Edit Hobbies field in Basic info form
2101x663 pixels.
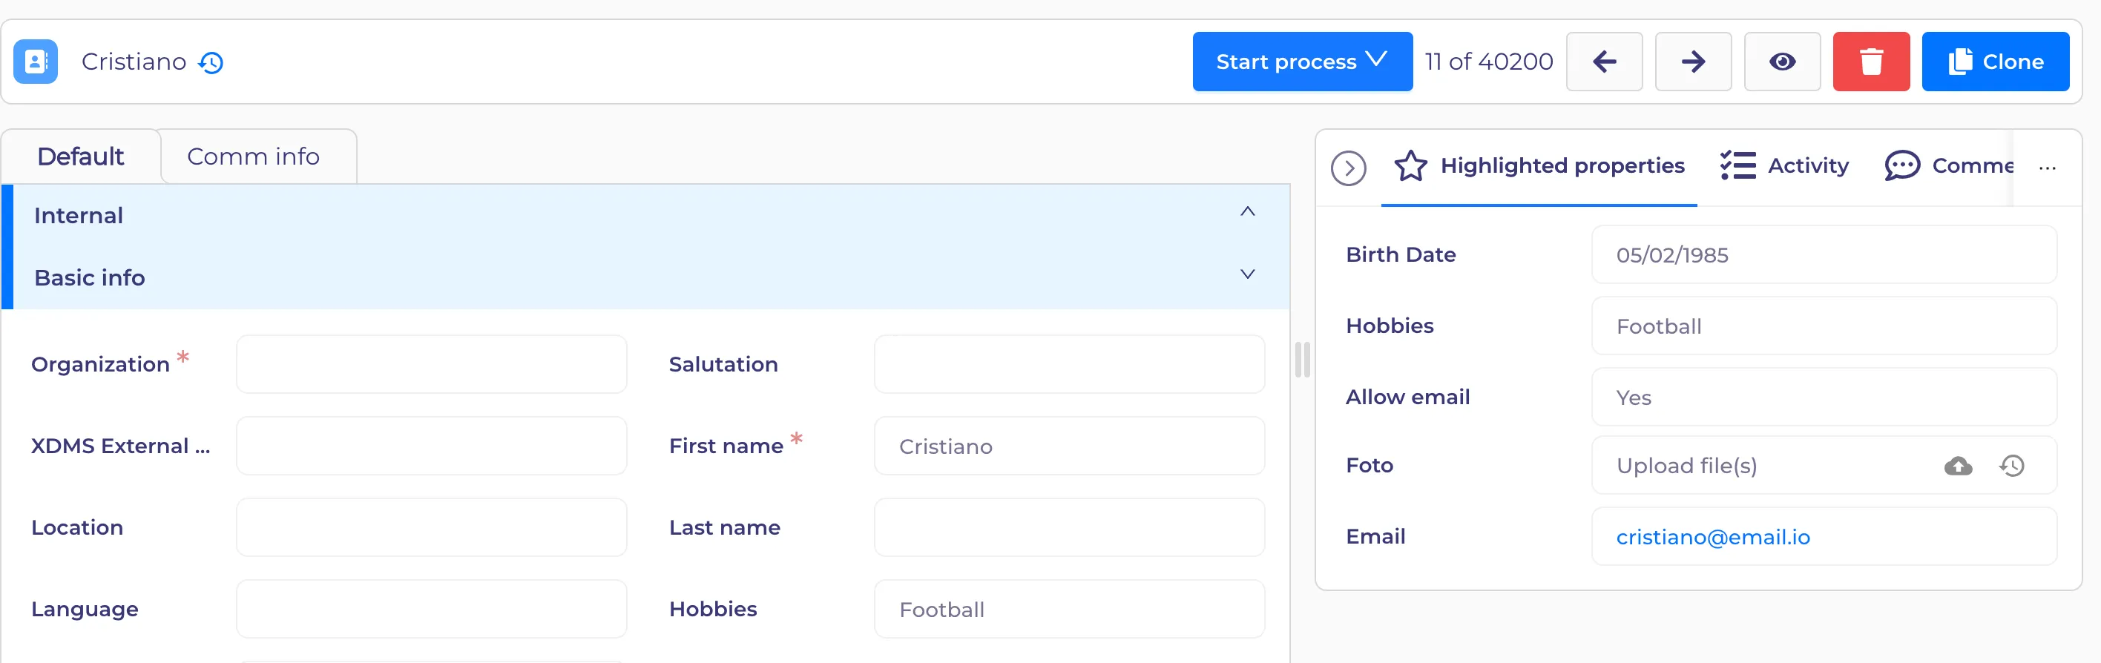[x=1069, y=608]
